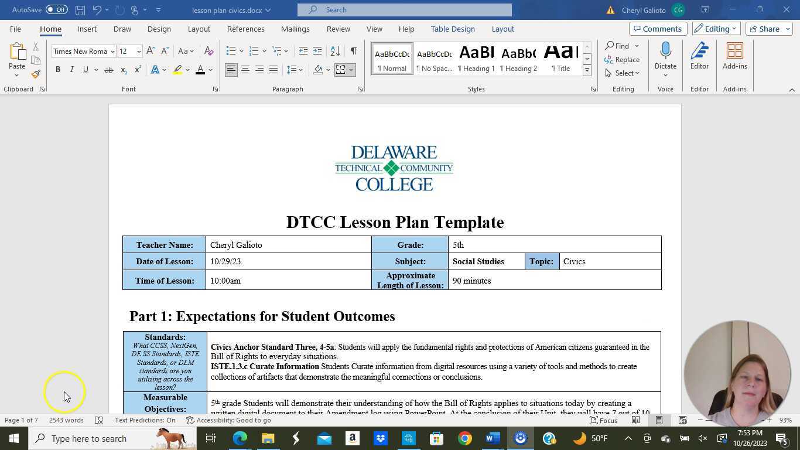
Task: Select the Format Painter tool
Action: tap(35, 74)
